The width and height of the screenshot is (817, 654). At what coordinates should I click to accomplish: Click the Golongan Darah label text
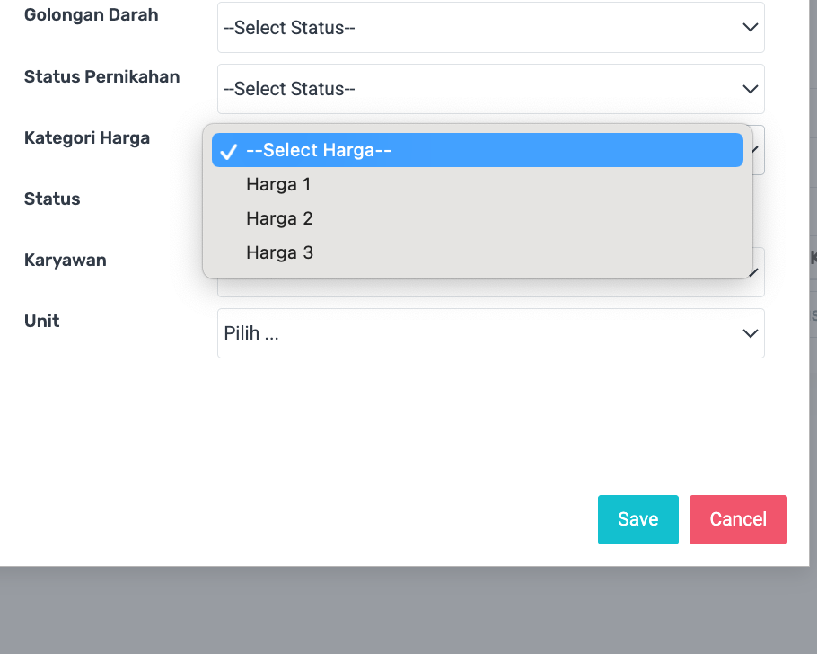pyautogui.click(x=91, y=15)
